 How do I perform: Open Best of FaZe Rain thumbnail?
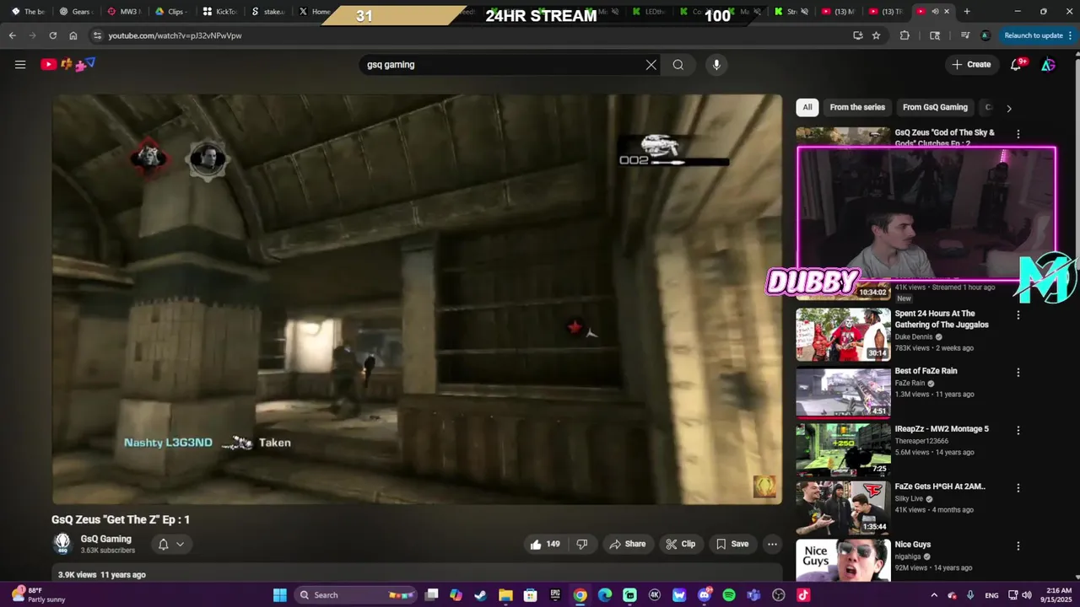pos(843,392)
